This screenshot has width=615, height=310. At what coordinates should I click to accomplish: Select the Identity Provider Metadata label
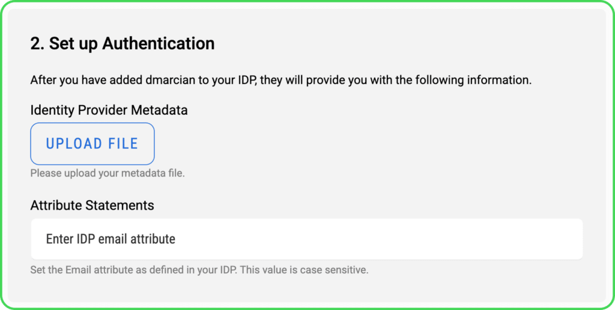pos(109,111)
